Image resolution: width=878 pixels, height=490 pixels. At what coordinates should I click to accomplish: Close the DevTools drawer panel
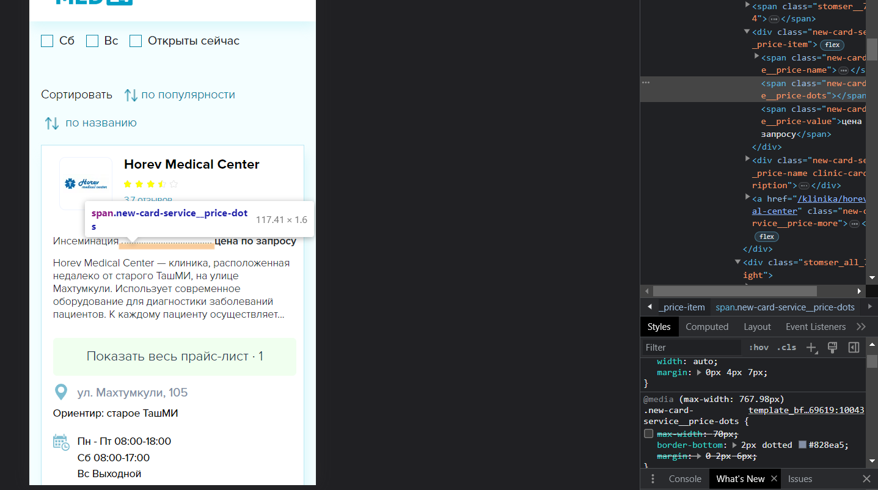click(866, 479)
